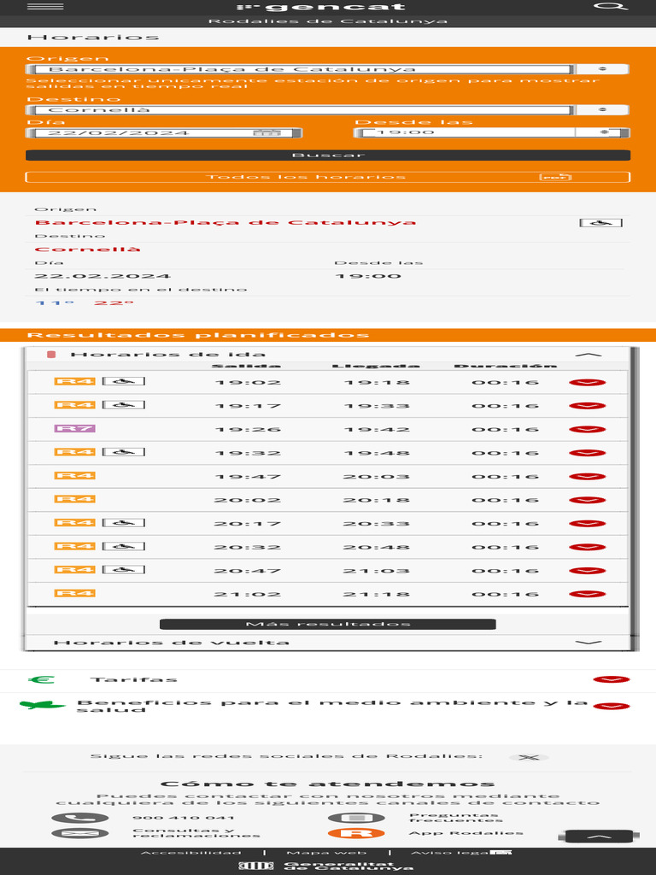Expand details of 19:47 train
Viewport: 656px width, 875px height.
(x=588, y=477)
